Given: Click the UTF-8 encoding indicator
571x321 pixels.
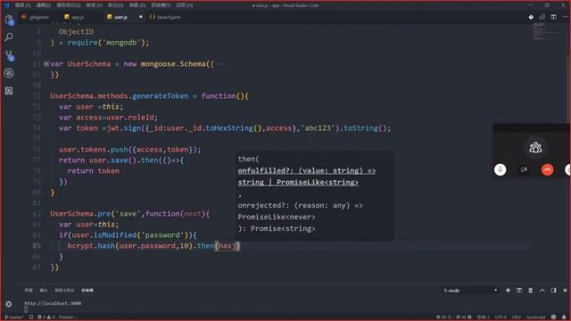Looking at the screenshot, I should tap(501, 317).
